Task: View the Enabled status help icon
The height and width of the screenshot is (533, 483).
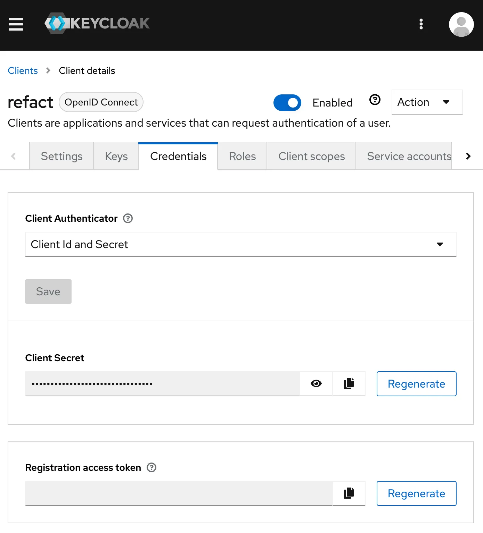Action: [375, 101]
